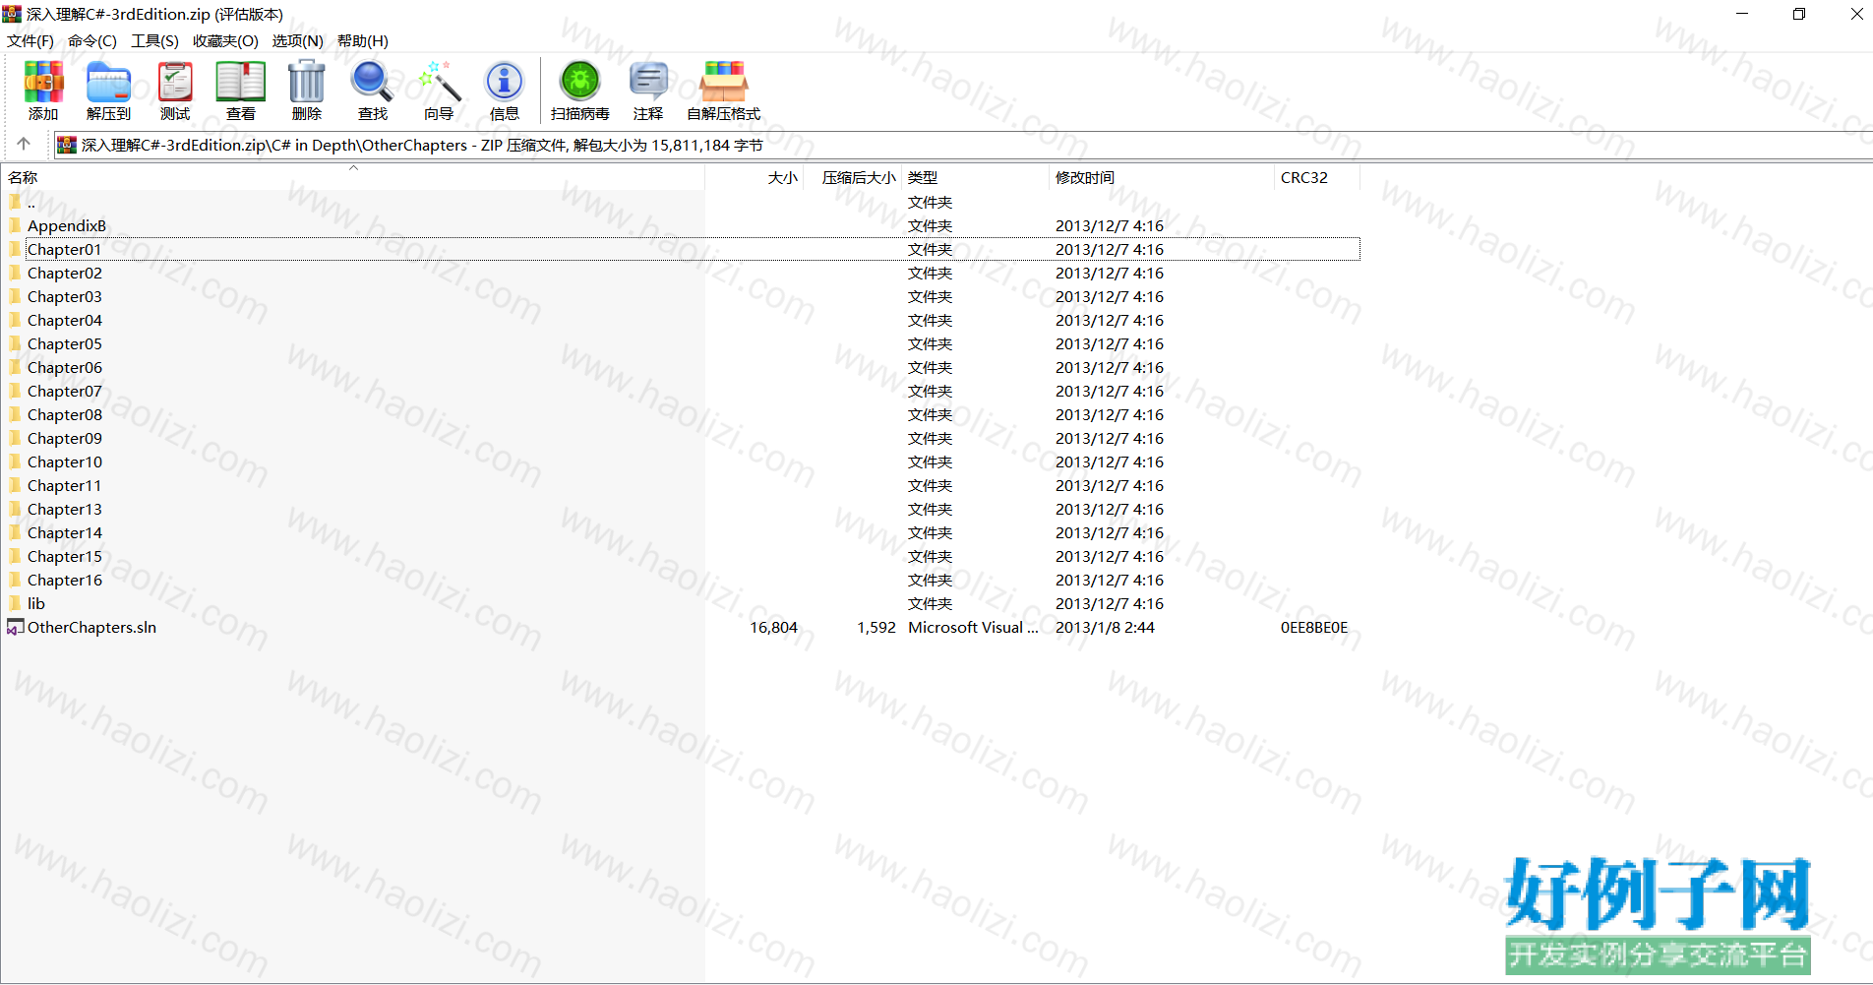Click the Add (添加) toolbar icon
This screenshot has width=1873, height=985.
pos(43,82)
